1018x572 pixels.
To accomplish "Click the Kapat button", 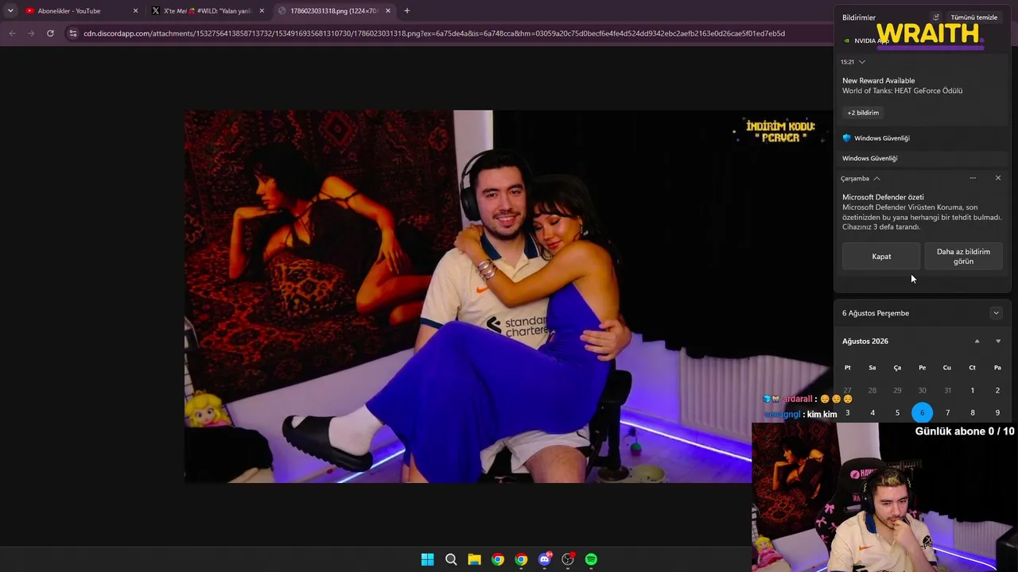I will [x=881, y=257].
